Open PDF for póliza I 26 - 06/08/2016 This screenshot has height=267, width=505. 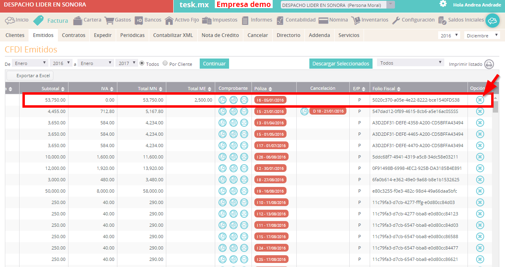tap(223, 157)
